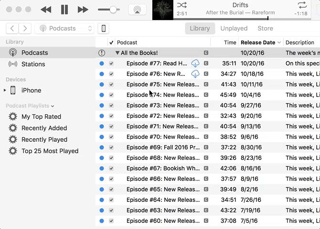
Task: Go forward with the right chevron button
Action: click(x=25, y=28)
